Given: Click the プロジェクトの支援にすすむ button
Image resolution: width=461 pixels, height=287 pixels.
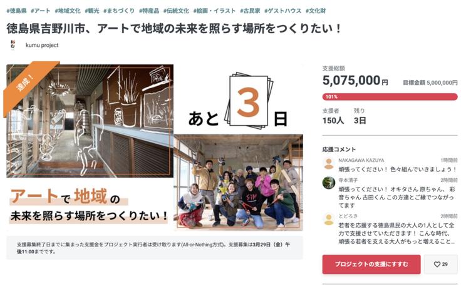Looking at the screenshot, I should pos(371,264).
